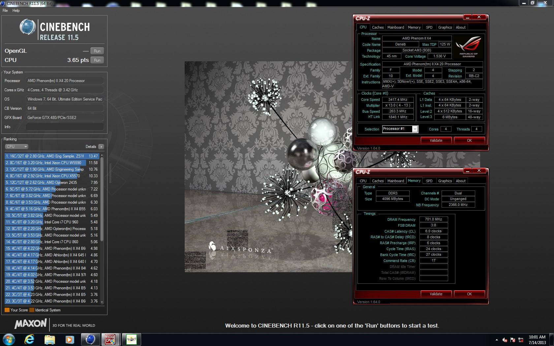Click the Show desktop strip
The height and width of the screenshot is (346, 554).
(552, 340)
